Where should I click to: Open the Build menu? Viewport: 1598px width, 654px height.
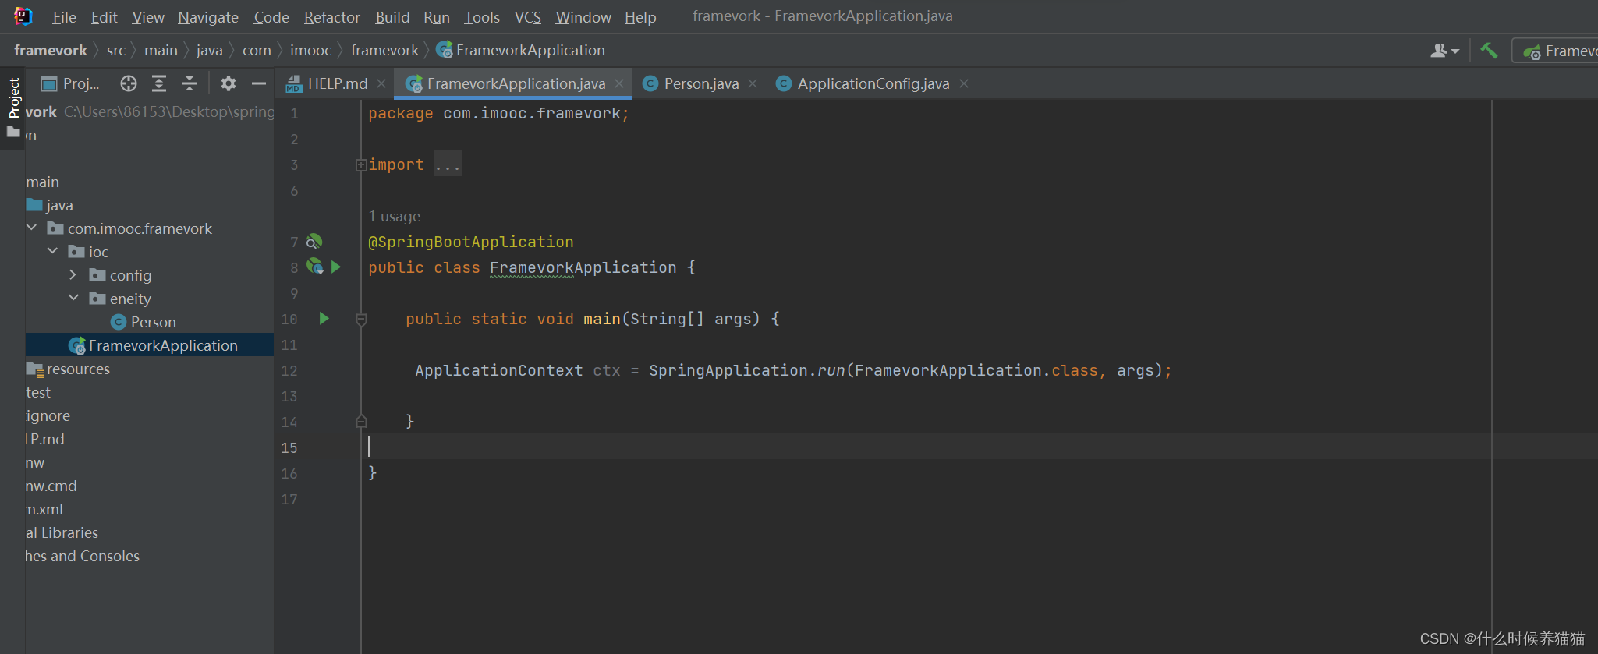pos(392,17)
